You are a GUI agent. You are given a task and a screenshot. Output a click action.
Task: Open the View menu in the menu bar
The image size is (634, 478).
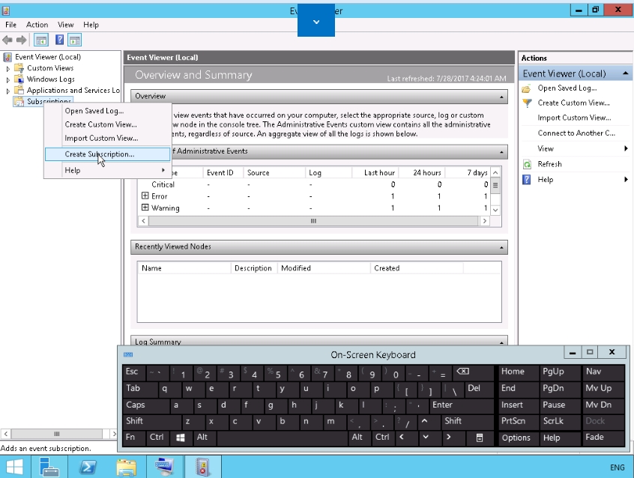[65, 25]
